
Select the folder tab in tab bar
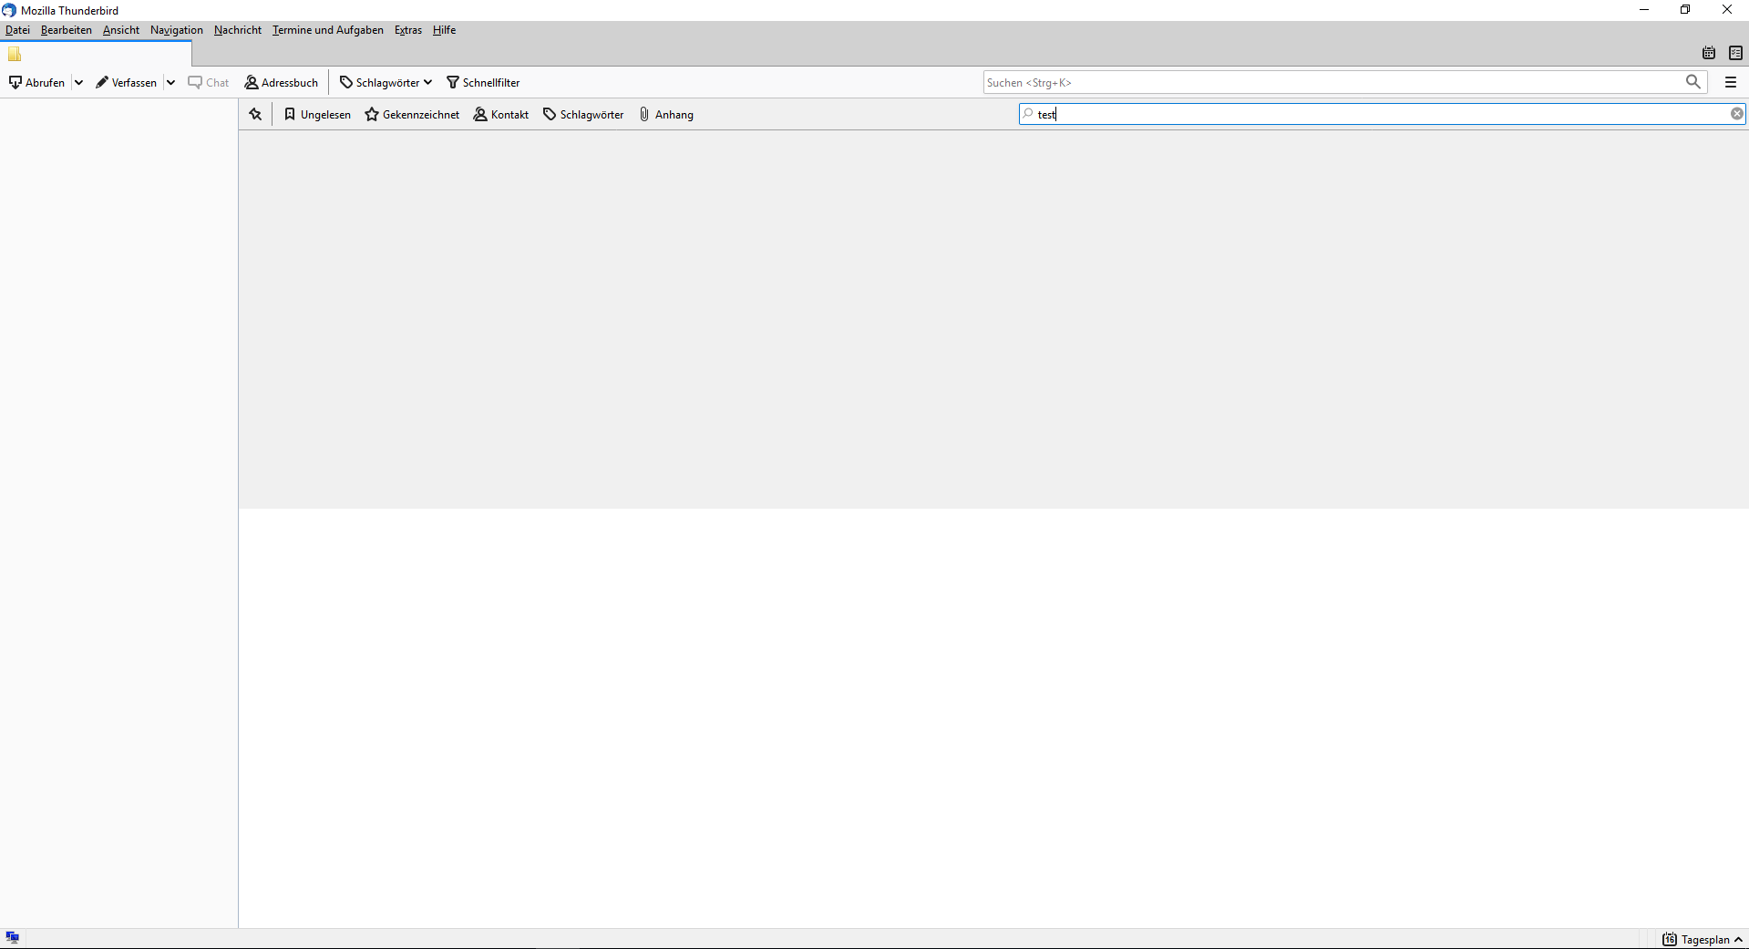pos(96,54)
